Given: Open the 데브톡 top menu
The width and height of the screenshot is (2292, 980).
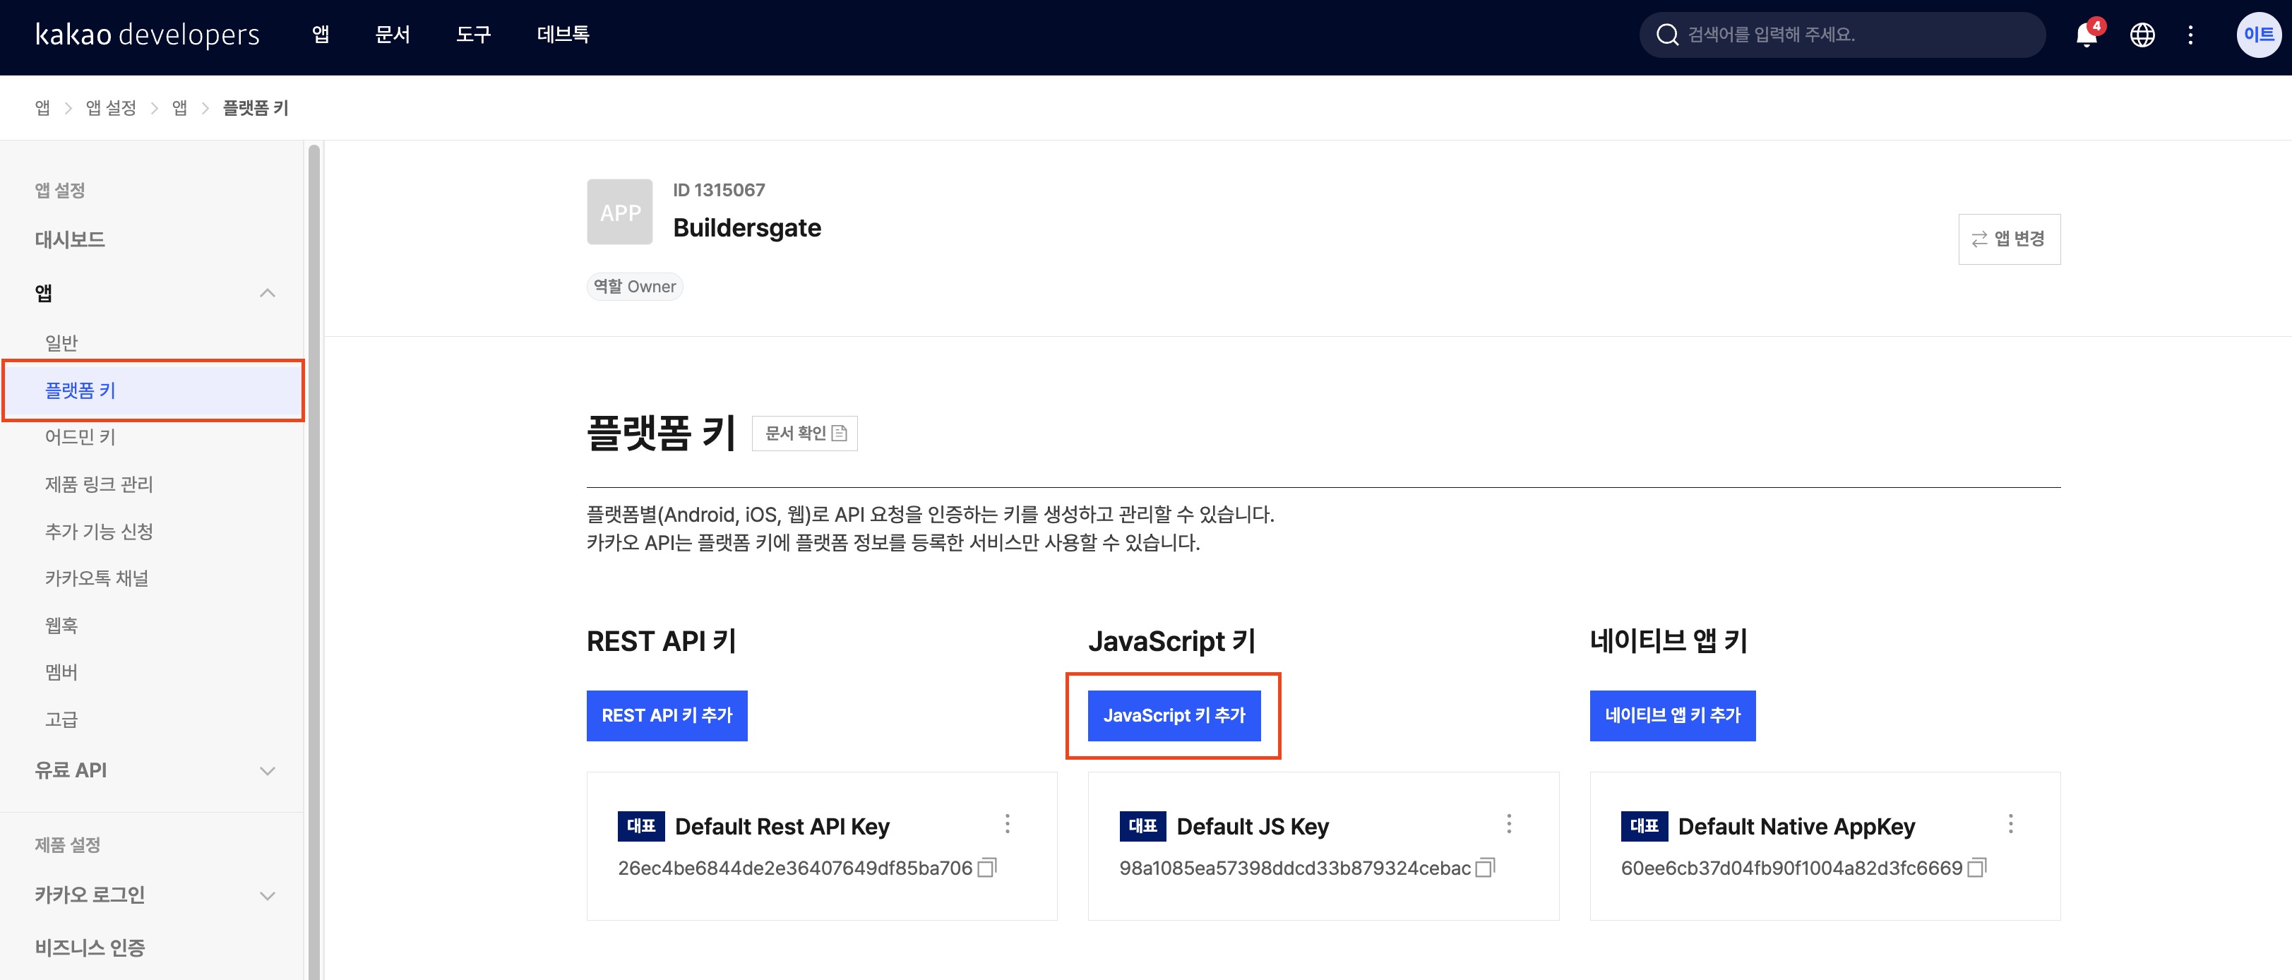Looking at the screenshot, I should click(x=563, y=35).
